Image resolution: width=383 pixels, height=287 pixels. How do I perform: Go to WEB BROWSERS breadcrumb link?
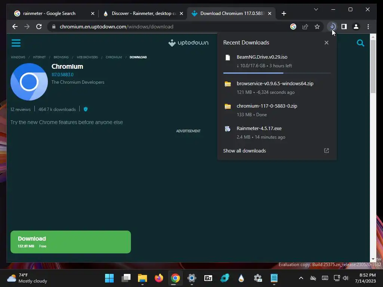point(87,57)
